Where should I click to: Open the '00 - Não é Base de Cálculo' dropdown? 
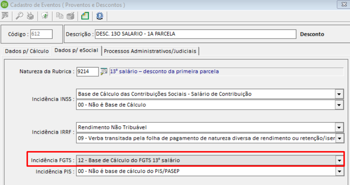click(339, 105)
